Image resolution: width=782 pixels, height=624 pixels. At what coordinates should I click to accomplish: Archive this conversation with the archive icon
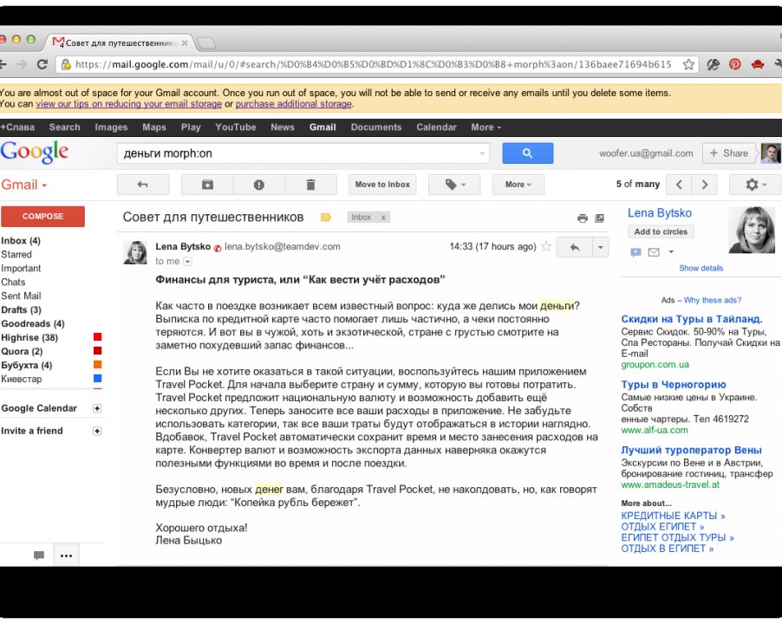[207, 185]
